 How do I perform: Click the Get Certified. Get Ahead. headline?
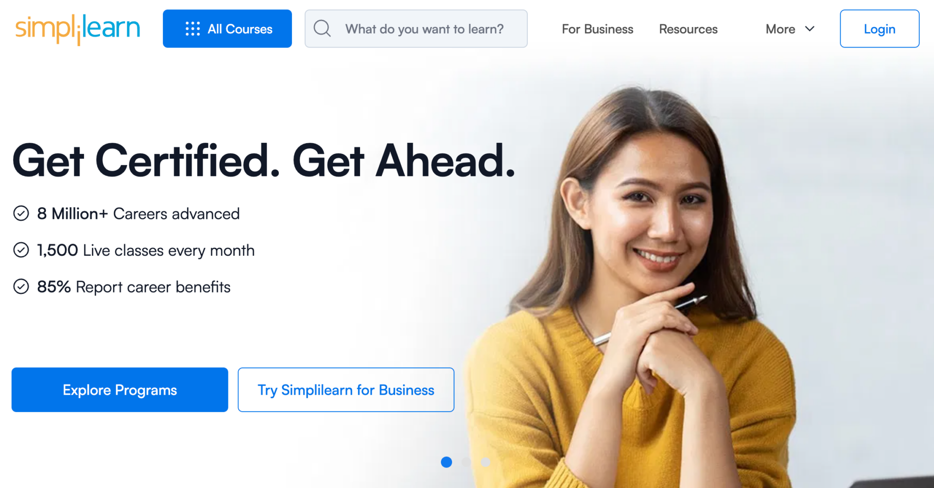(264, 161)
